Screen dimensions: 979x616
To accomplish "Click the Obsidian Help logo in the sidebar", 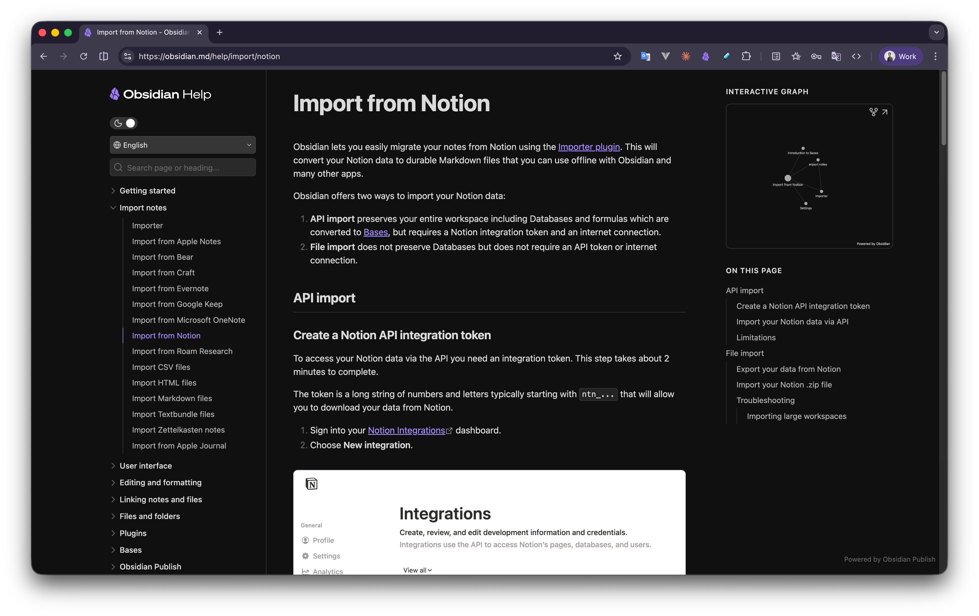I will coord(160,94).
